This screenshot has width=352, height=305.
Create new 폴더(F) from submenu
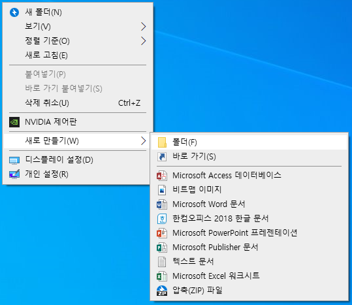click(249, 142)
